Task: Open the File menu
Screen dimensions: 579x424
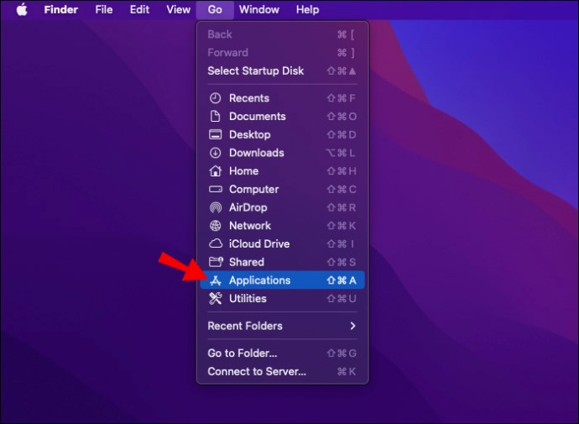Action: 104,9
